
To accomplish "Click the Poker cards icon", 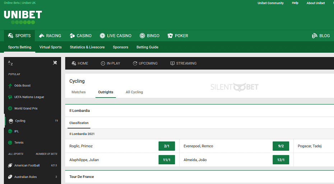I will coord(170,36).
